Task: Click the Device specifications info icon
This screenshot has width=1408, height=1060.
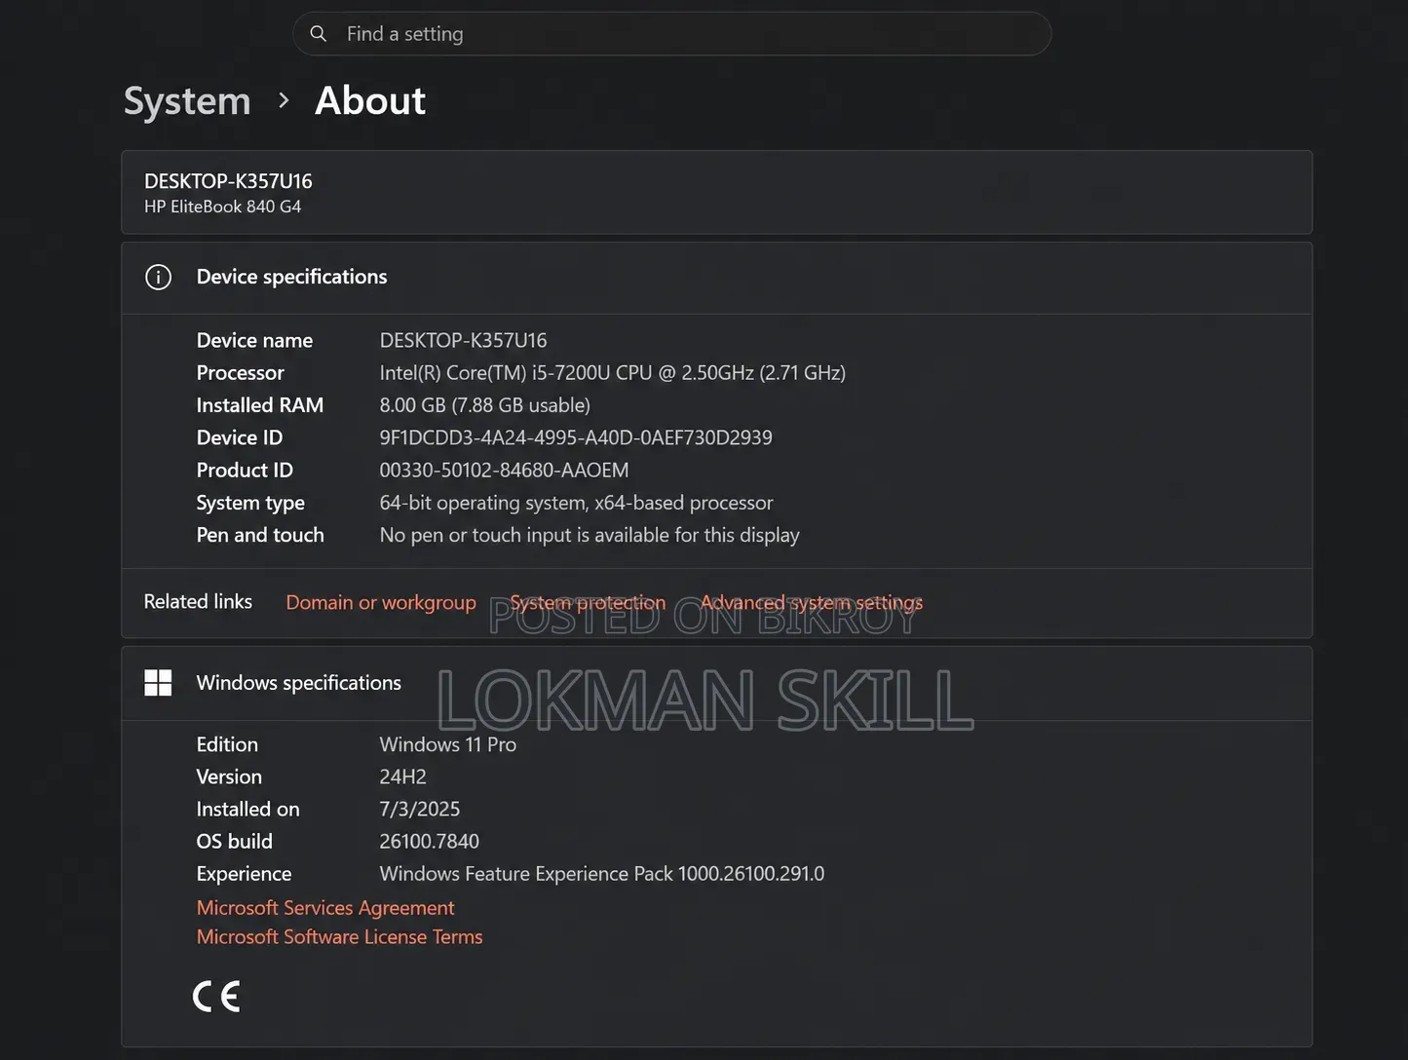Action: click(158, 277)
